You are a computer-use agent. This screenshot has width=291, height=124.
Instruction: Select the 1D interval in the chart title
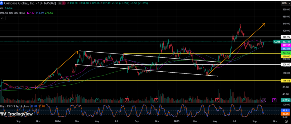[x=41, y=3]
